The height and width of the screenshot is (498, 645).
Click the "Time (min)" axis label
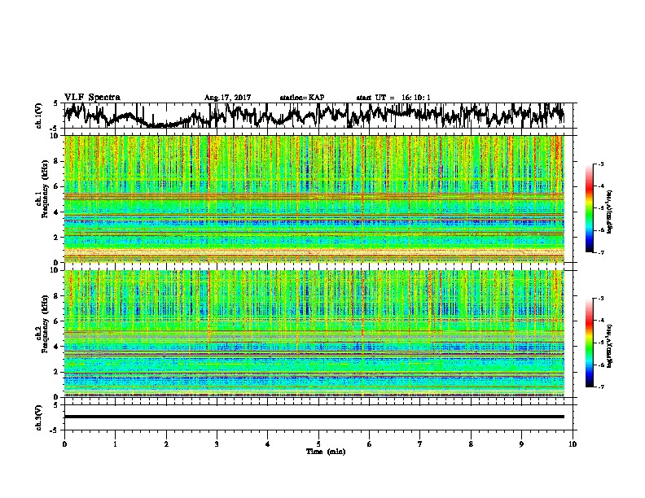(x=326, y=452)
